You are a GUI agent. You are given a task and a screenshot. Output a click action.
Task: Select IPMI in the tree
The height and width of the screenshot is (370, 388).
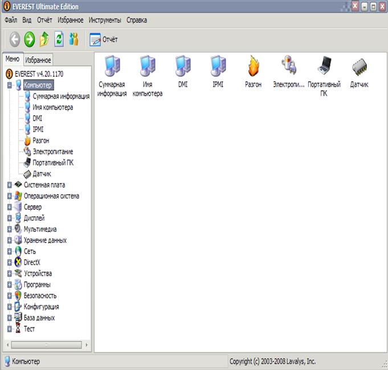point(38,129)
